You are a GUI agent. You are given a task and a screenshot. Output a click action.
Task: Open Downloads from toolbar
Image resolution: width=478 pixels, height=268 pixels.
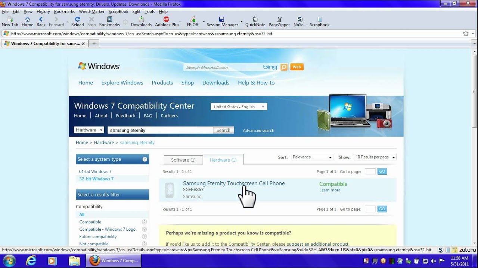141,22
